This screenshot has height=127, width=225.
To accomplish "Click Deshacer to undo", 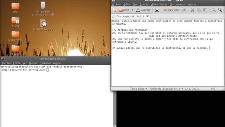I will tap(172, 10).
